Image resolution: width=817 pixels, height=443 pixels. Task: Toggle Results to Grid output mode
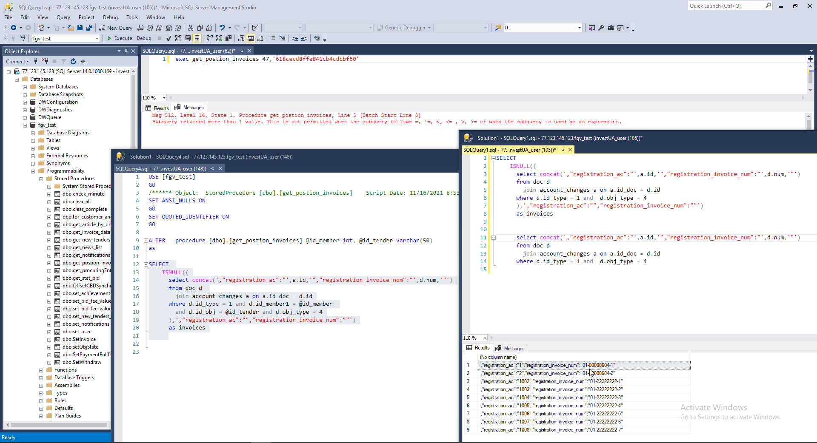point(251,38)
